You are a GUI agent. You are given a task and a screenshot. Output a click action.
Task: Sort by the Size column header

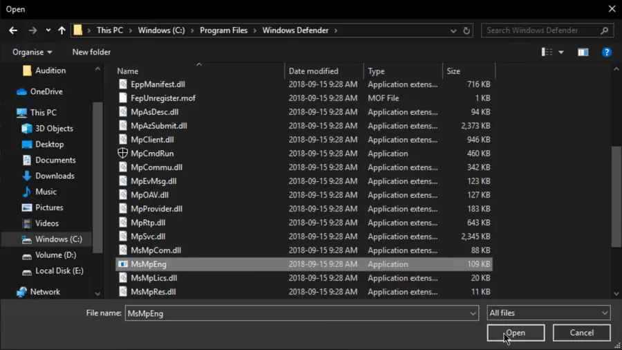tap(453, 71)
